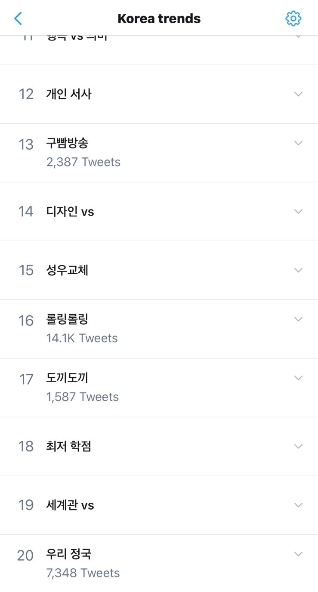The height and width of the screenshot is (592, 318).
Task: Expand options chevron for trend 12
Action: [x=298, y=94]
